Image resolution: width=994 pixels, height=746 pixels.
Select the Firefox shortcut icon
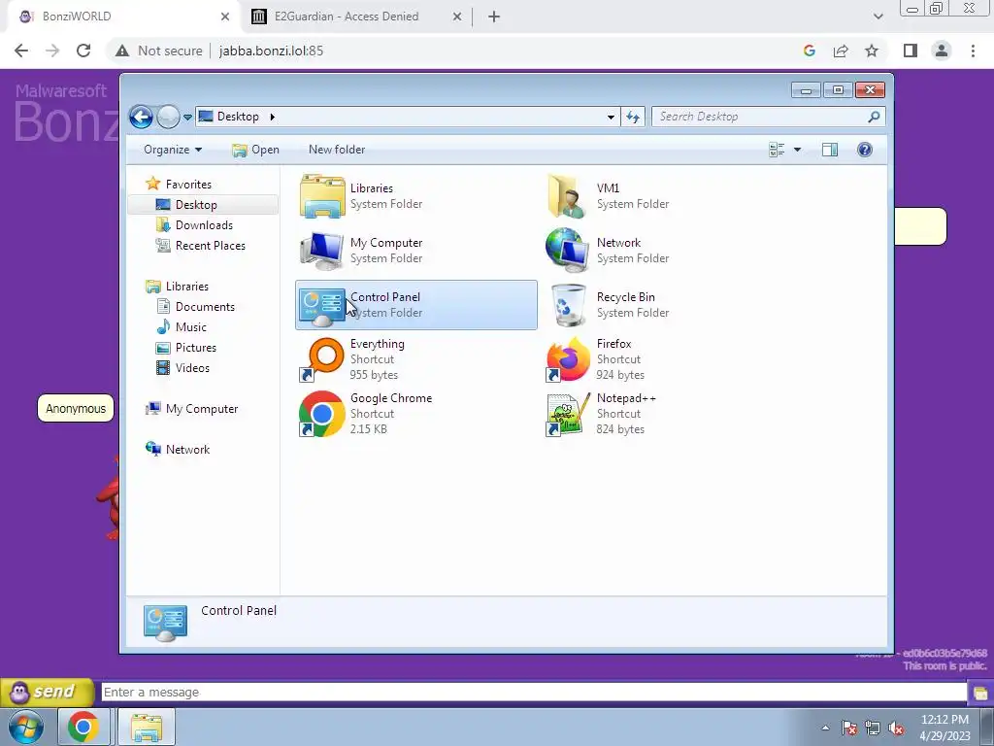568,359
